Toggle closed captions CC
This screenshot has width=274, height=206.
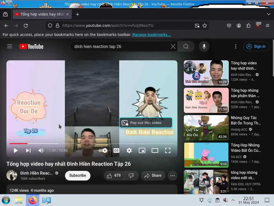tap(116, 150)
